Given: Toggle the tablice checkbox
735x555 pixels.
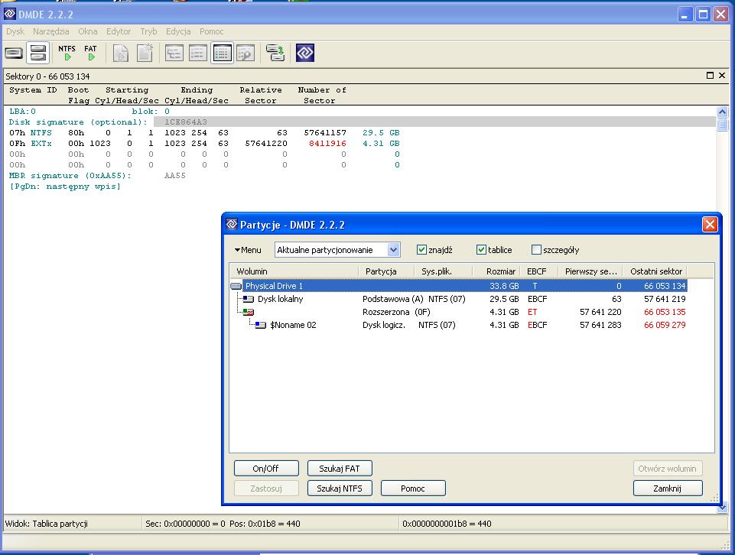Looking at the screenshot, I should point(481,250).
